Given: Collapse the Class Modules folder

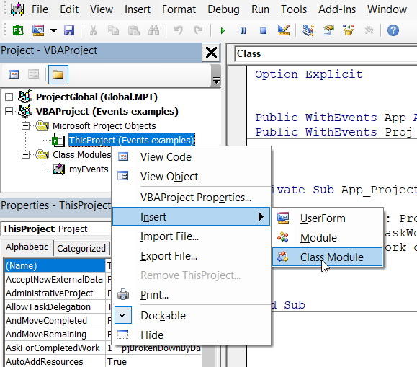Looking at the screenshot, I should tap(25, 154).
